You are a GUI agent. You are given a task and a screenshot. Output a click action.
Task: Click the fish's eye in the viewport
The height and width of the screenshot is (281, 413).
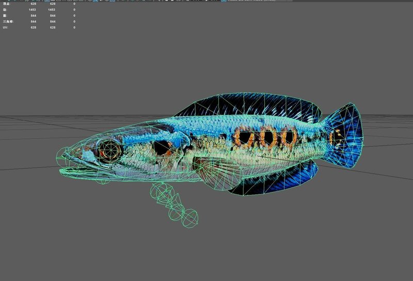[x=110, y=149]
